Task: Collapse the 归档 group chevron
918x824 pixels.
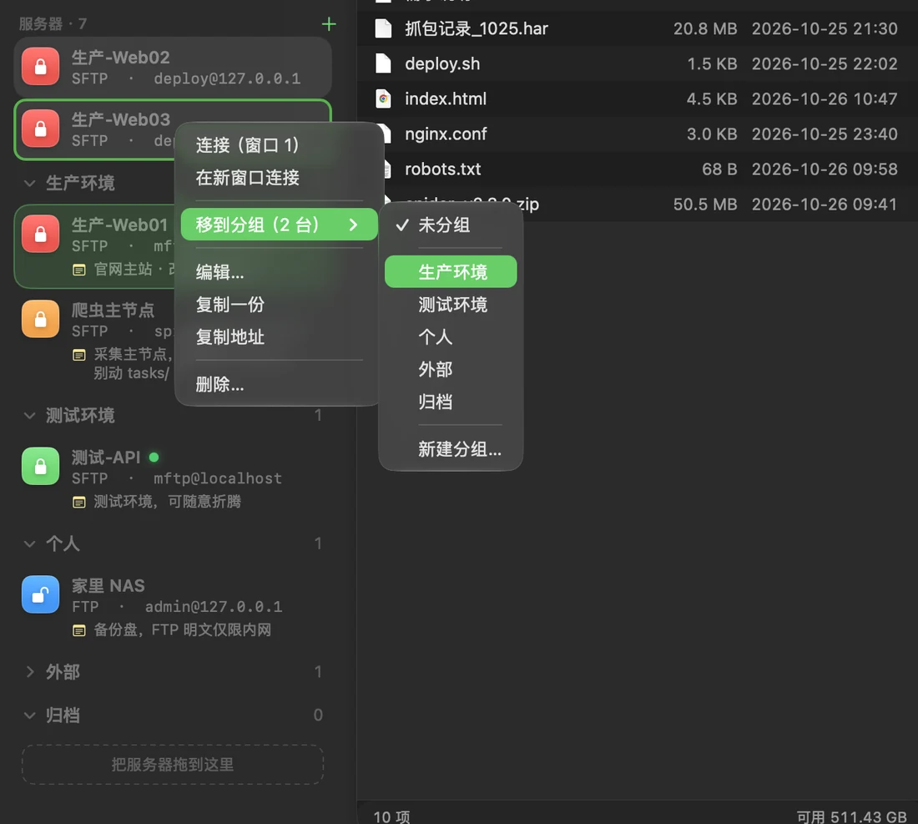Action: coord(30,715)
